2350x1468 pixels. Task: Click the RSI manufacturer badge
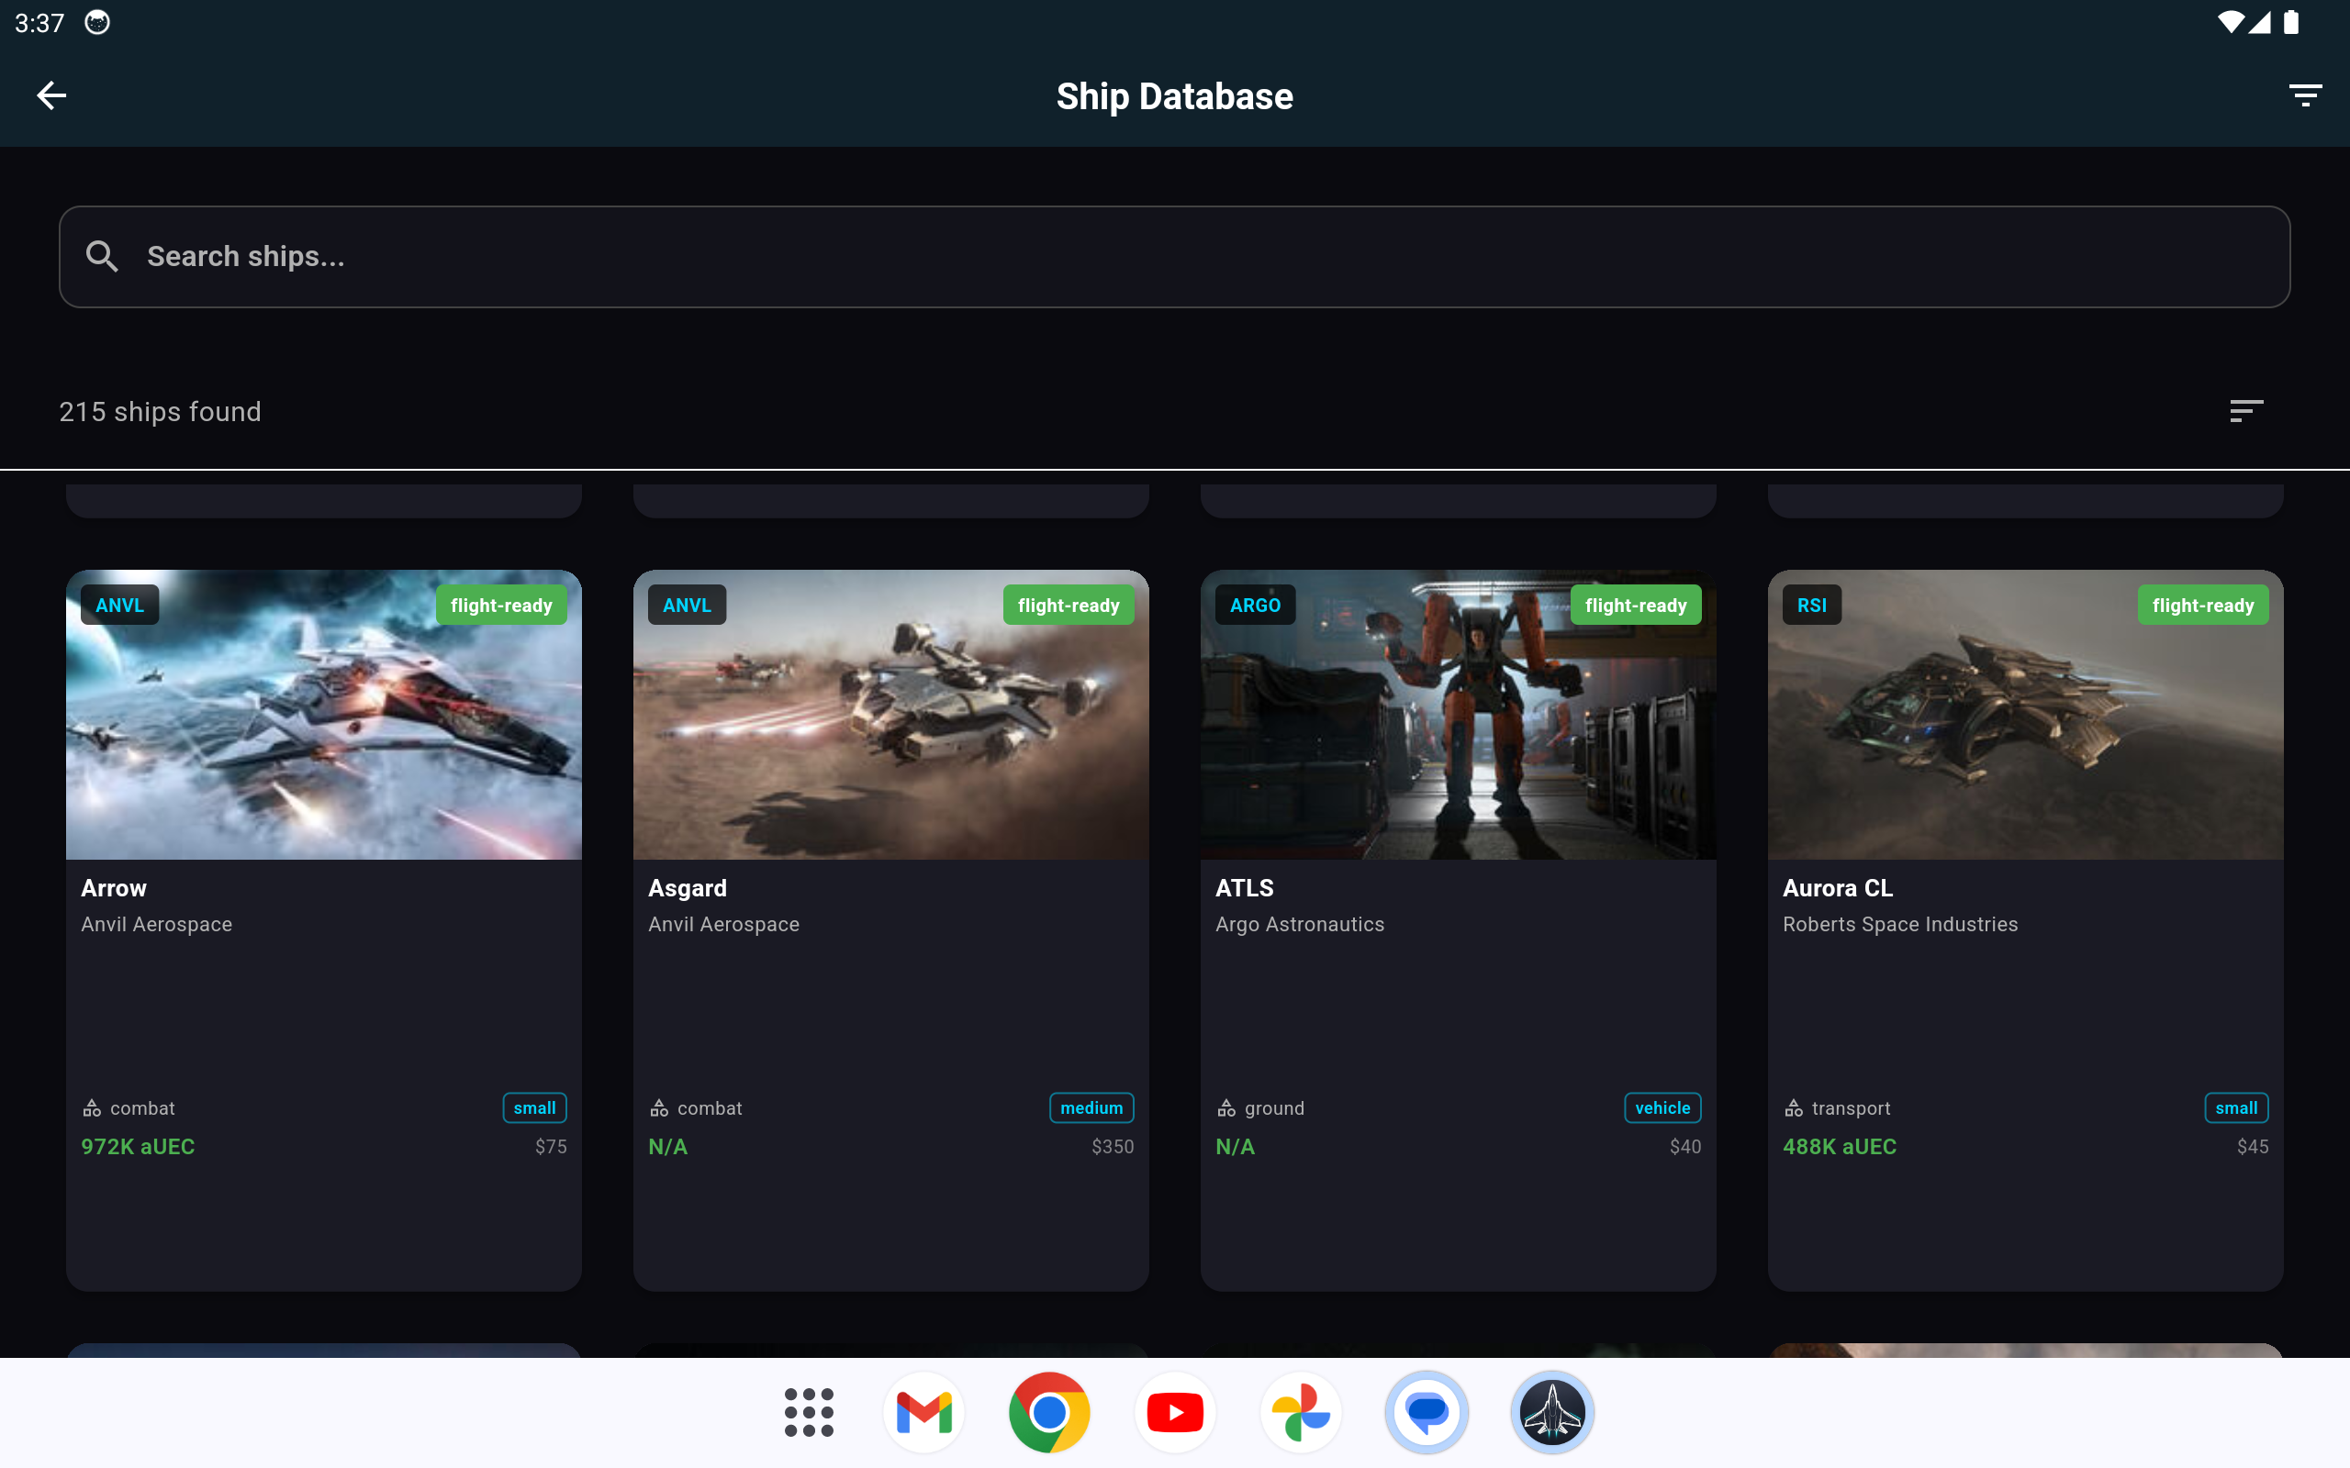point(1811,605)
